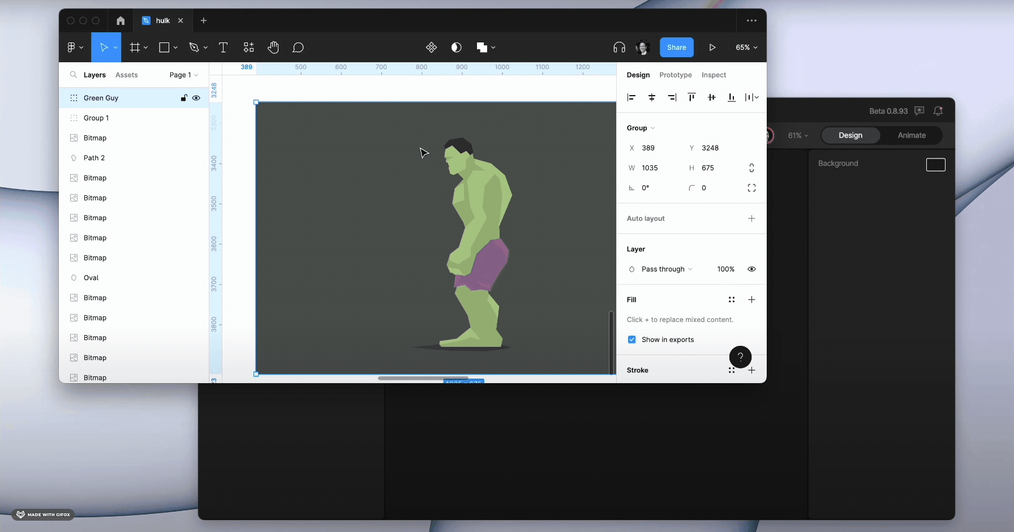1014x532 pixels.
Task: Open the Page 1 dropdown
Action: pos(184,75)
